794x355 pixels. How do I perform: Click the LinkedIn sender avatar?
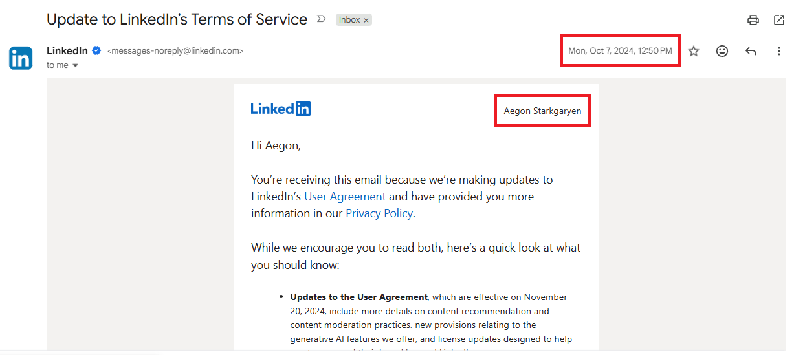[21, 58]
